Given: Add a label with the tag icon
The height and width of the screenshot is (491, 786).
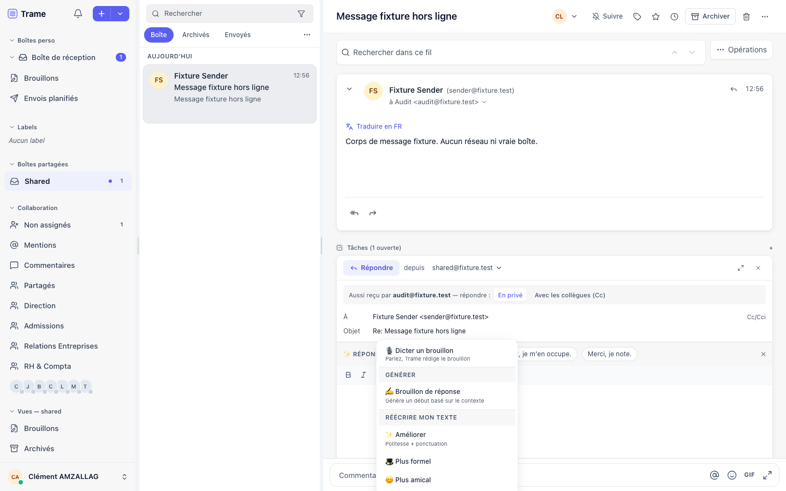Looking at the screenshot, I should pos(637,16).
